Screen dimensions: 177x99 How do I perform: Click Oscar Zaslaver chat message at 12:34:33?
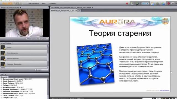13,83
